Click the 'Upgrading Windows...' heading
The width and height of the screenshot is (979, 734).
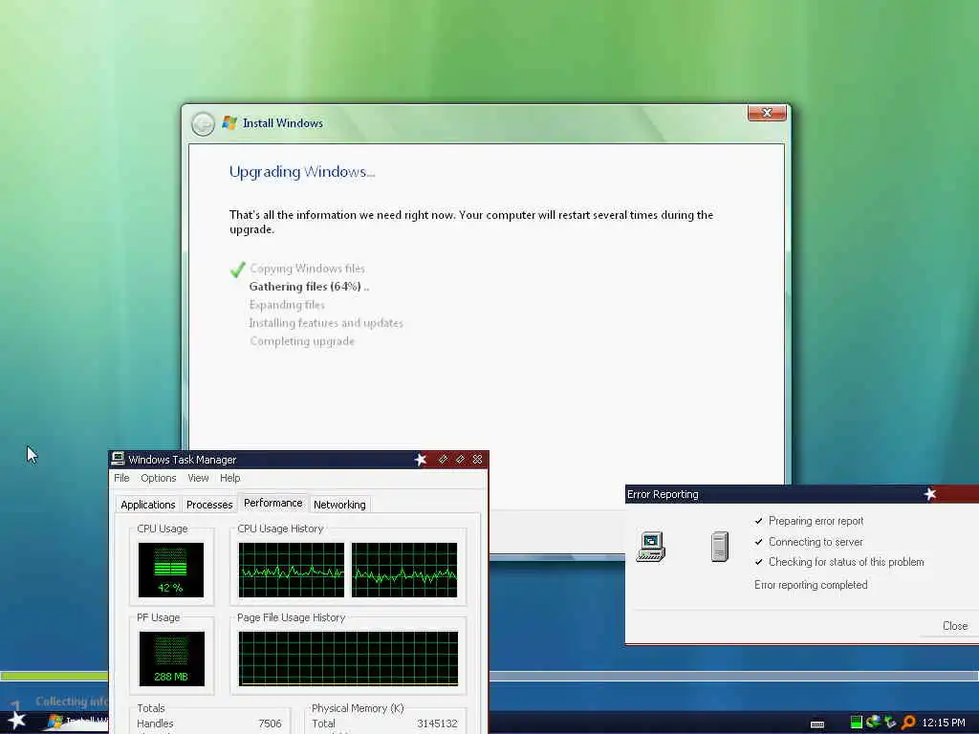point(302,172)
